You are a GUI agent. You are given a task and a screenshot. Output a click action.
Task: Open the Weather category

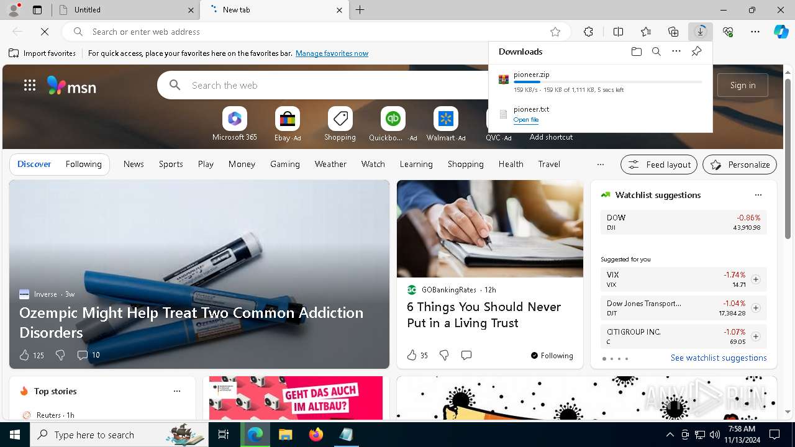tap(330, 164)
